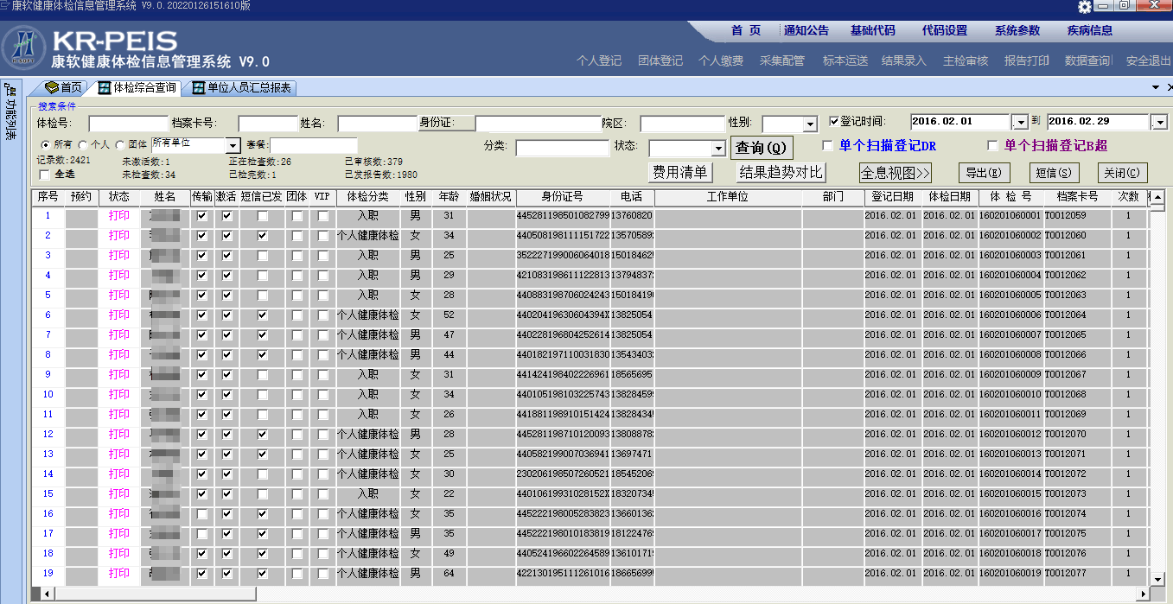This screenshot has width=1173, height=604.
Task: Click the horizontal scrollbar of the table
Action: [x=588, y=594]
